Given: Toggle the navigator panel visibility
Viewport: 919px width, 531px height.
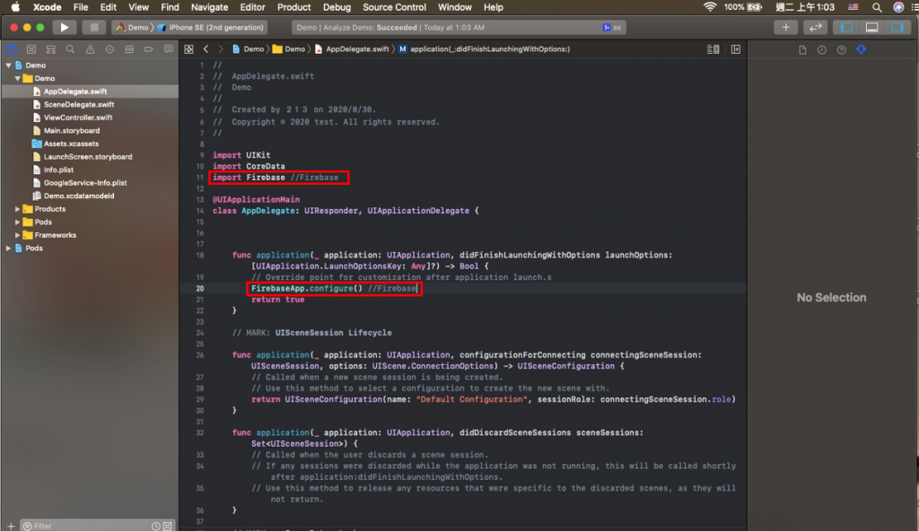Looking at the screenshot, I should (x=847, y=27).
